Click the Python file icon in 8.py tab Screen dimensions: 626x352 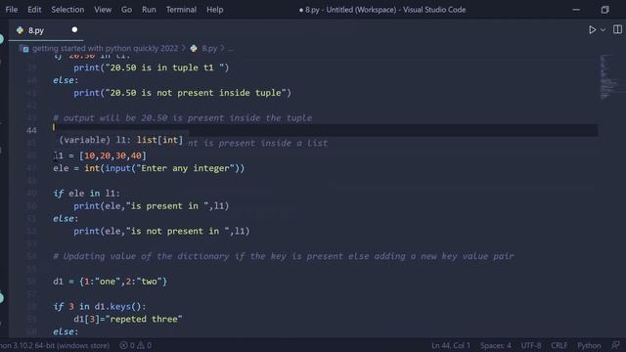pos(20,30)
